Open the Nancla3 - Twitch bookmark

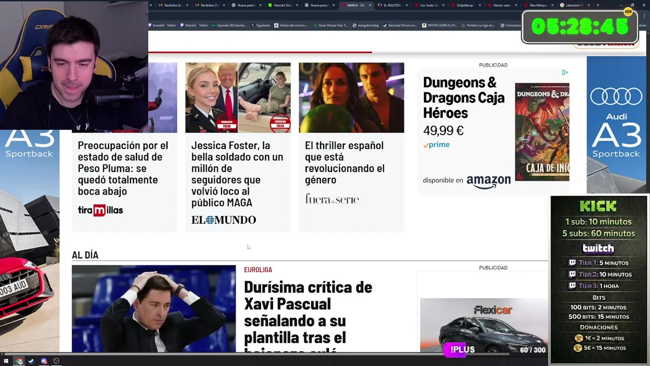coord(193,25)
